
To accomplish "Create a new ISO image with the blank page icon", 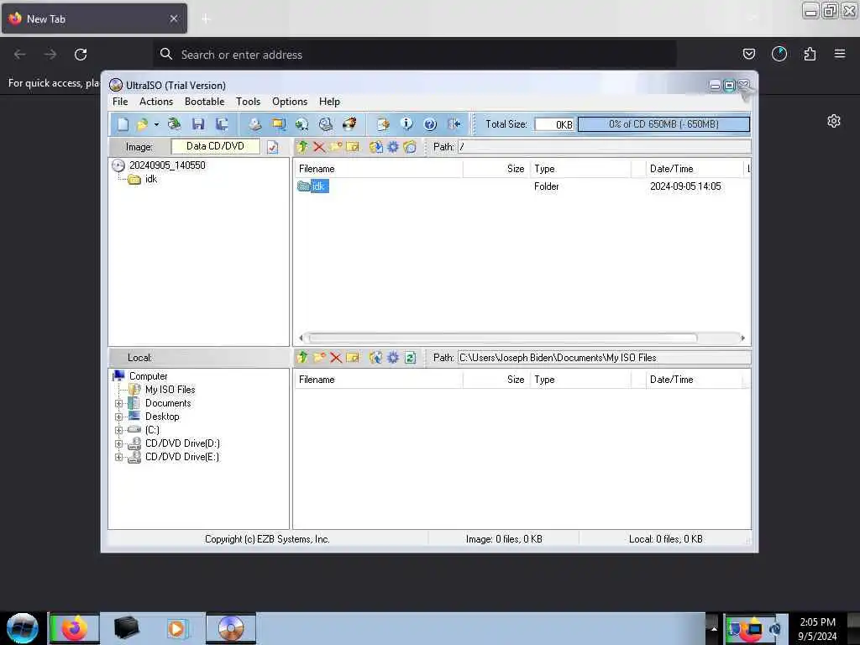I will tap(123, 124).
